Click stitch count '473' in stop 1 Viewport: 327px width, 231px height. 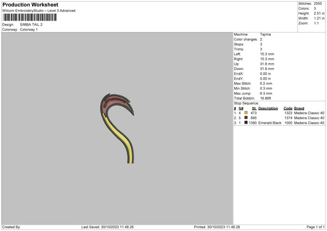click(x=253, y=113)
